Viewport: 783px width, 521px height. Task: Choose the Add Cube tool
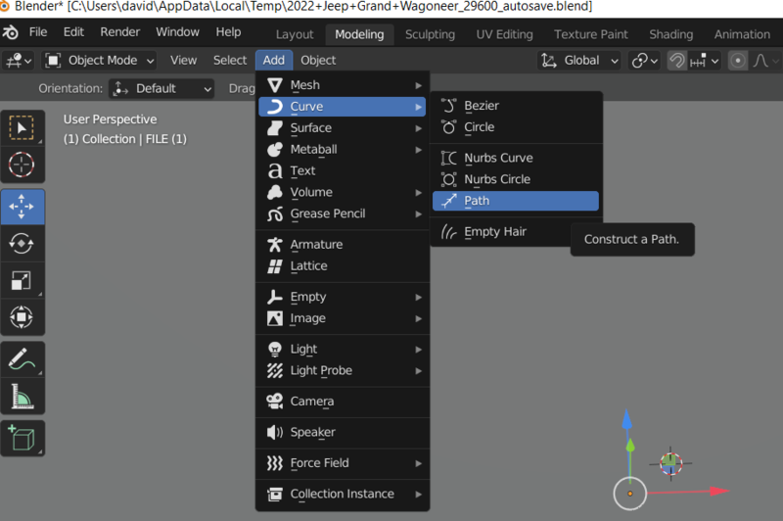tap(22, 438)
